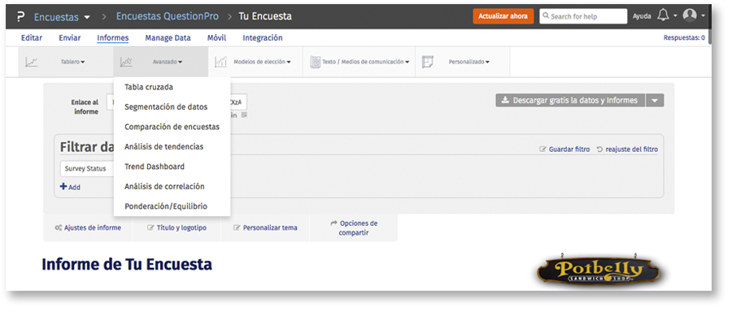Screen dimensions: 732x316
Task: Go to the Enviar tab
Action: click(x=70, y=37)
